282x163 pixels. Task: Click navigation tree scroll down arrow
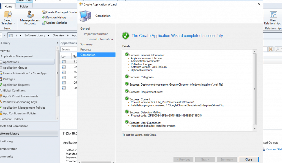[x=57, y=118]
